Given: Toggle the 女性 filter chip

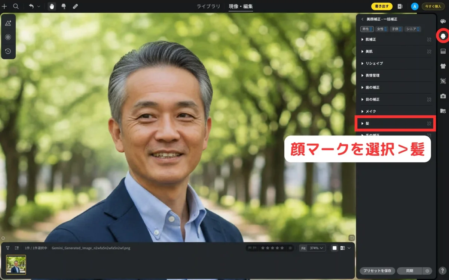Looking at the screenshot, I should pos(381,29).
